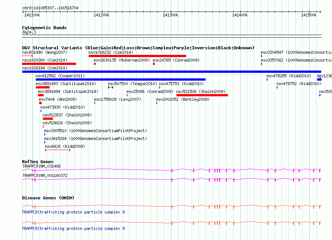Open the esv7404 (Ahn2009) variant label

tap(58, 99)
